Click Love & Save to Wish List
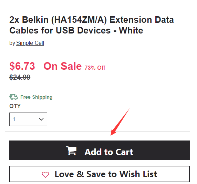197x184 pixels. coord(100,174)
